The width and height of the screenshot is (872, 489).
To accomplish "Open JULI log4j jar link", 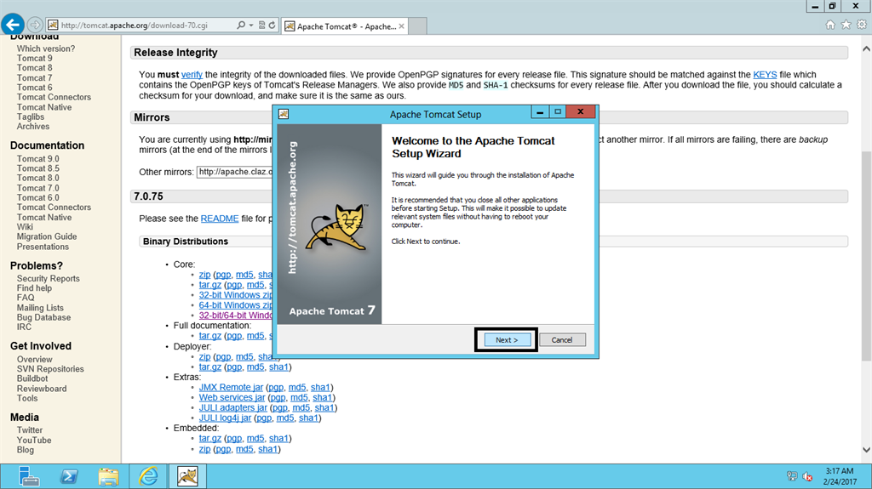I will click(x=225, y=418).
